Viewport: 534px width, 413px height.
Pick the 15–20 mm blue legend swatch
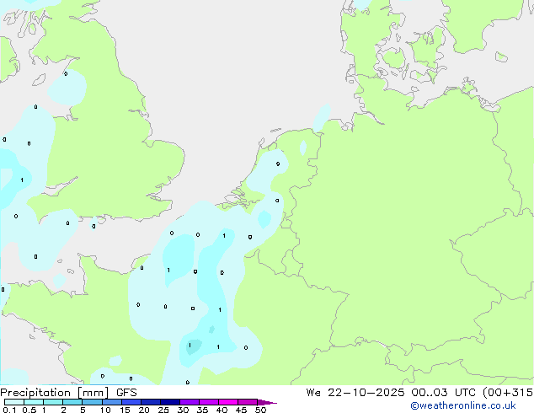(x=131, y=402)
